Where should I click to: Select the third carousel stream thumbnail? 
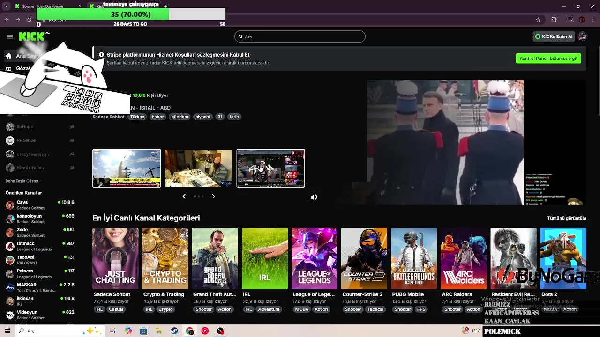[271, 168]
